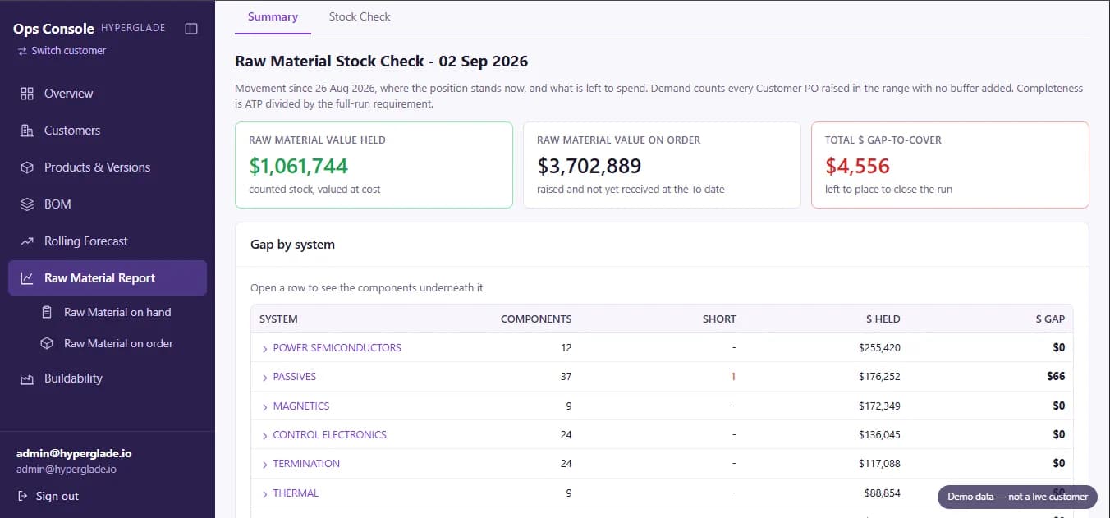Click the Switch customer link
The image size is (1110, 518).
pos(62,51)
